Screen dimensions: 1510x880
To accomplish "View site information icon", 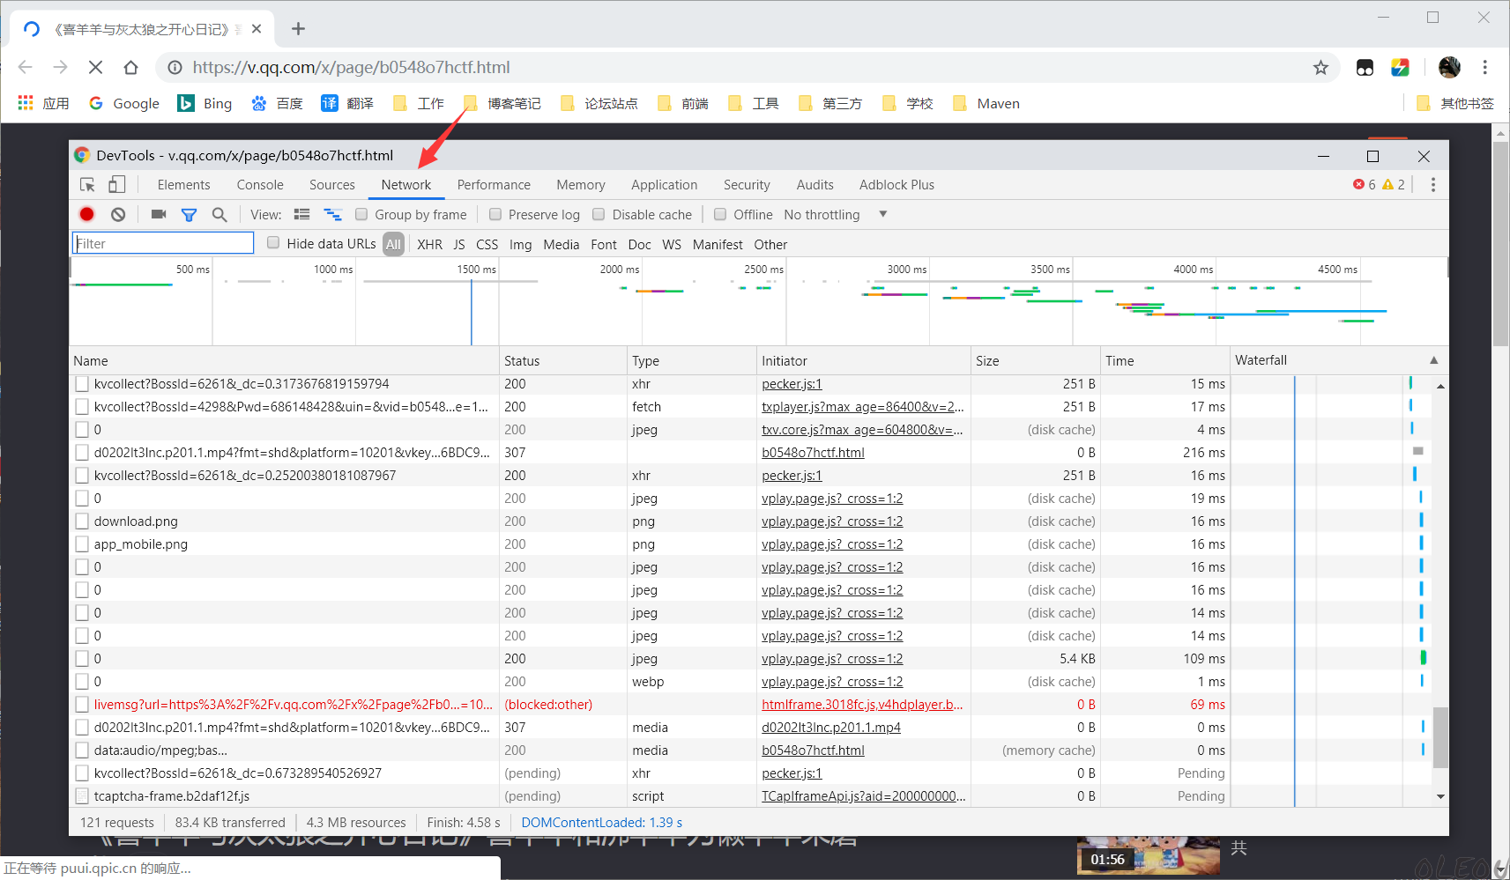I will click(x=175, y=67).
